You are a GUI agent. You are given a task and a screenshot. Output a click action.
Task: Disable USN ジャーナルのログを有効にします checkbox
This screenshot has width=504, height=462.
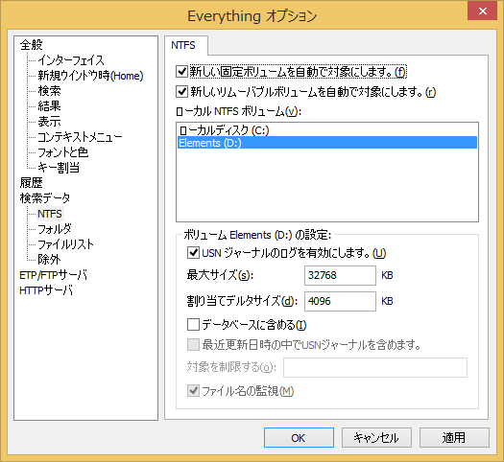193,252
